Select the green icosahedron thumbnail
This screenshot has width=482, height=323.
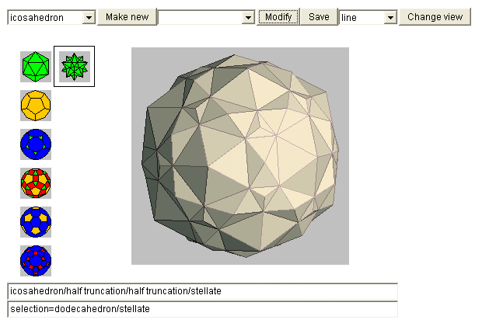(36, 67)
